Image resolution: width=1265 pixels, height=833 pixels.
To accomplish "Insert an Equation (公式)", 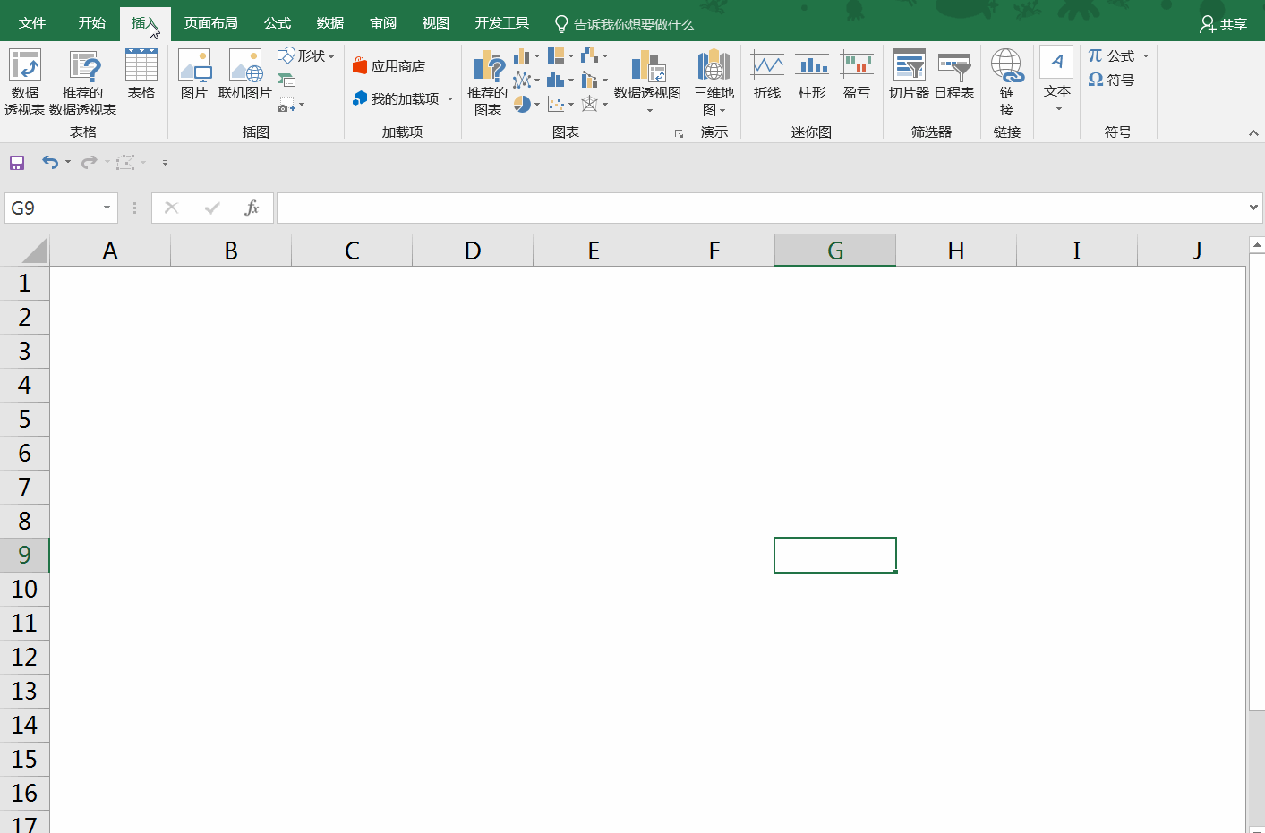I will pyautogui.click(x=1111, y=55).
